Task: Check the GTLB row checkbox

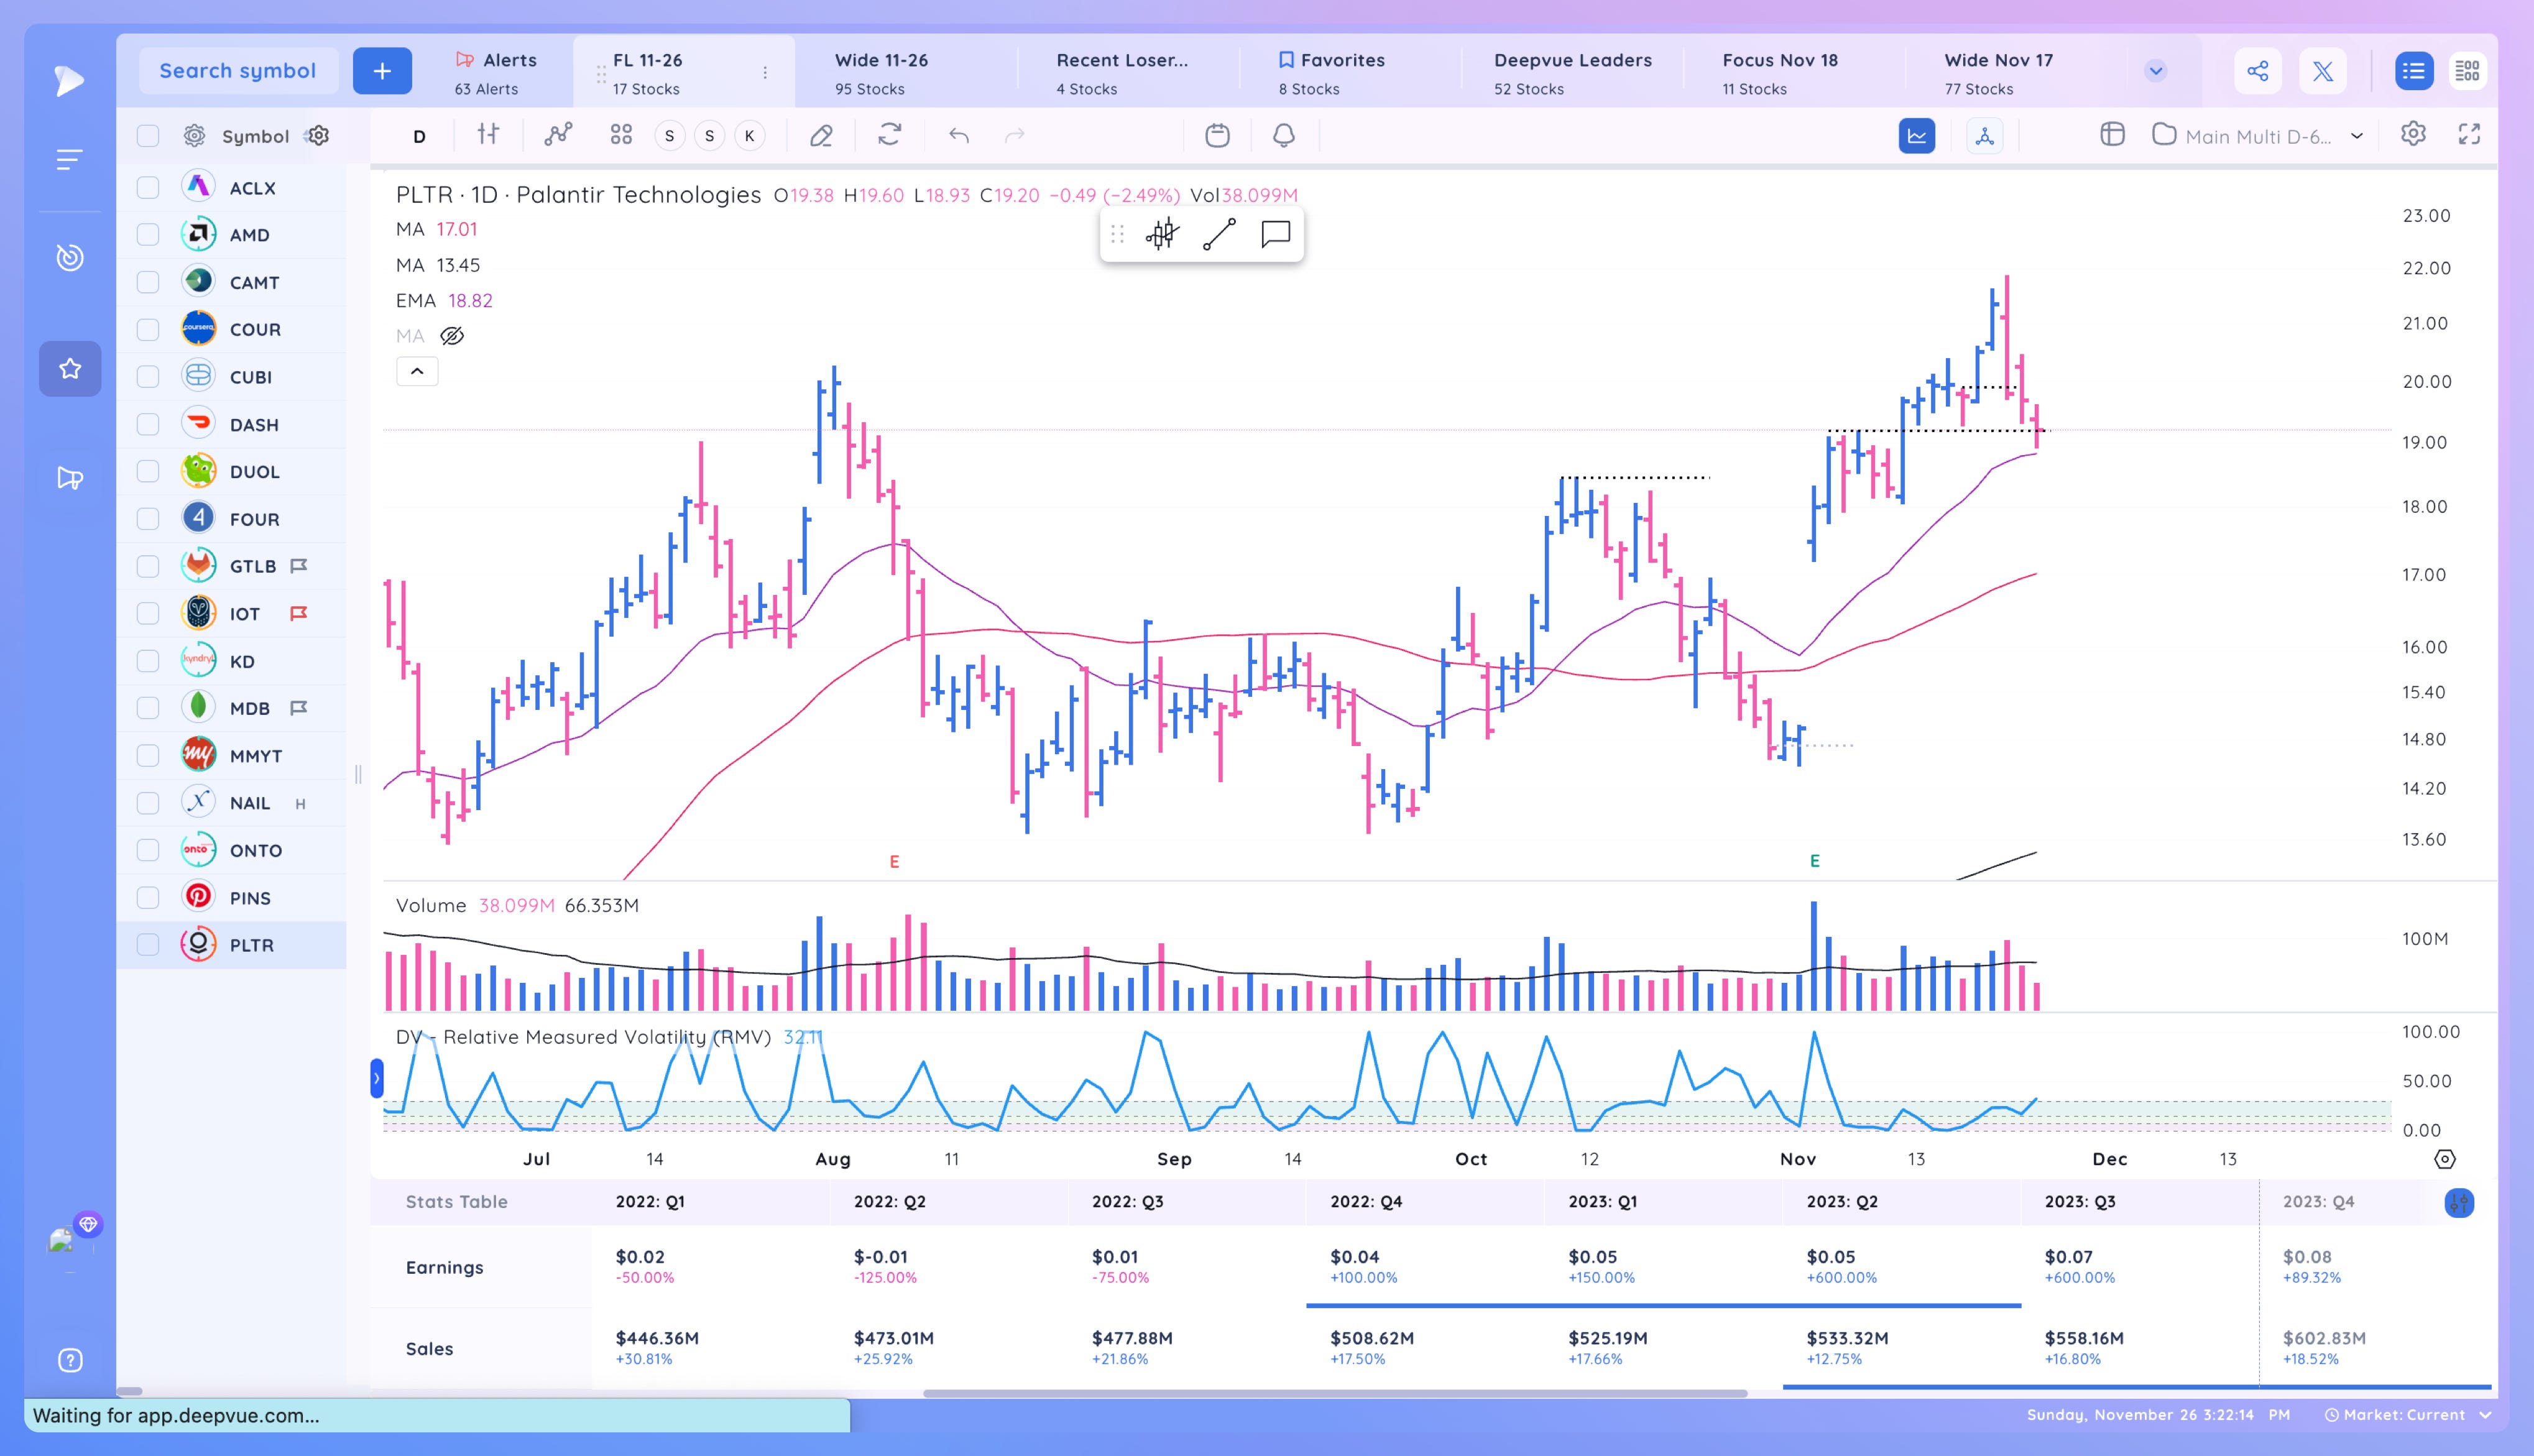Action: coord(148,566)
